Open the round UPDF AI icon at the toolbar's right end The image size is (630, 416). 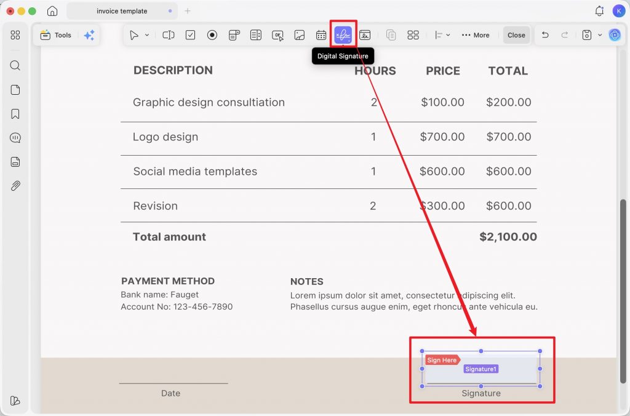pos(615,35)
